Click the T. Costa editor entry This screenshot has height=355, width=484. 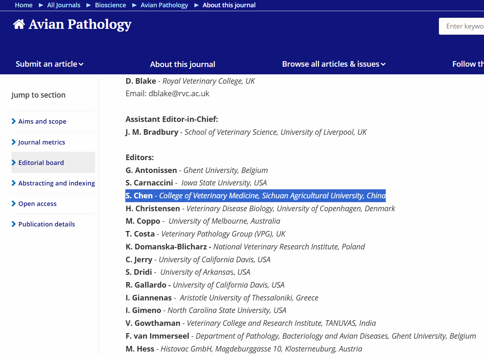pos(206,234)
